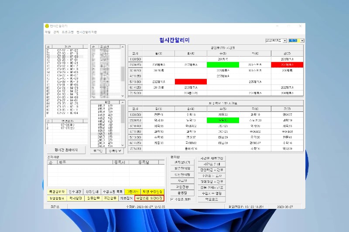The height and width of the screenshot is (232, 349).
Task: Click the 로그인 button
Action: tap(98, 151)
